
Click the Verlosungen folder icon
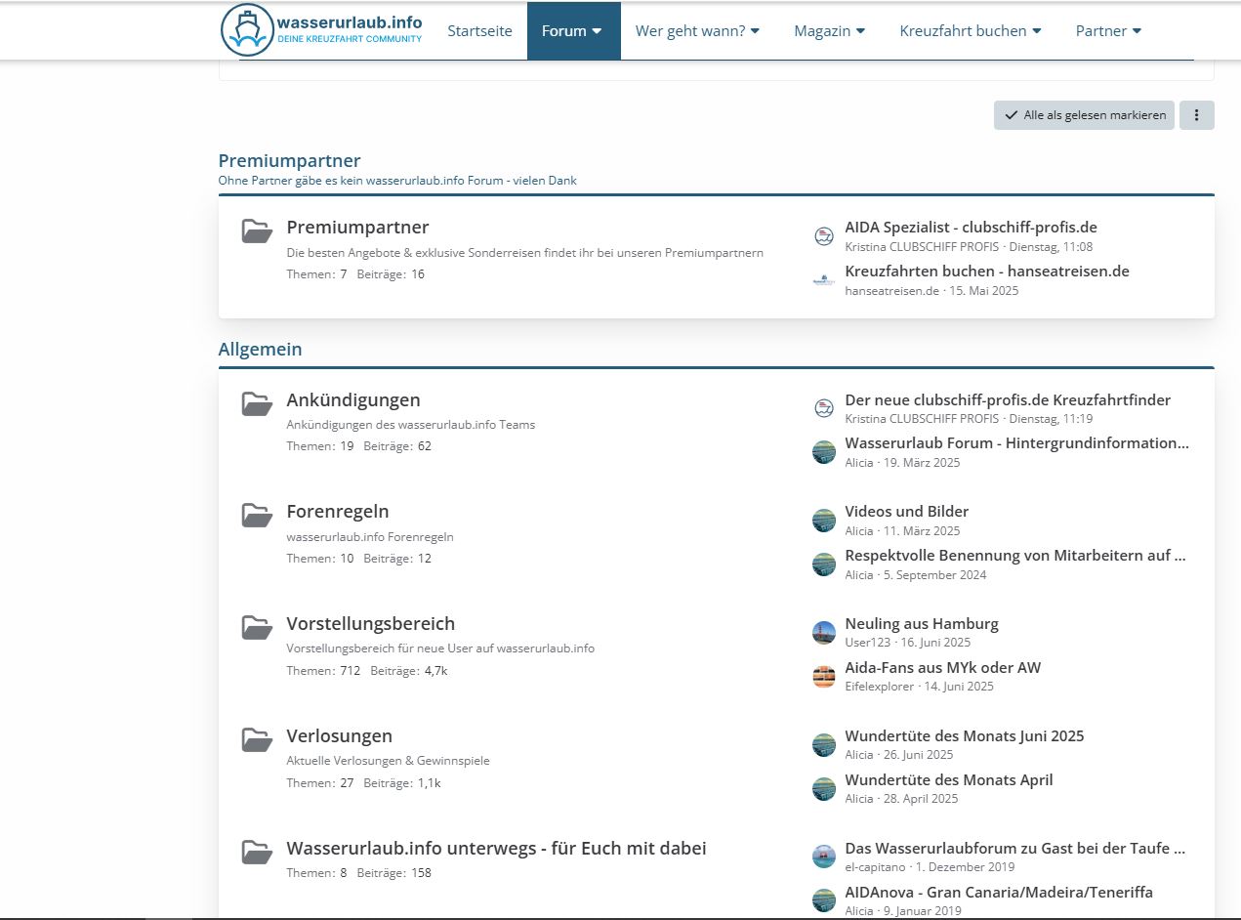point(257,740)
